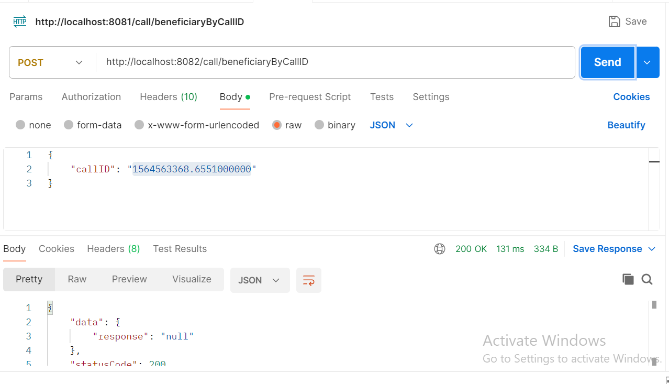Click the Save disk icon
Image resolution: width=669 pixels, height=384 pixels.
click(x=615, y=21)
